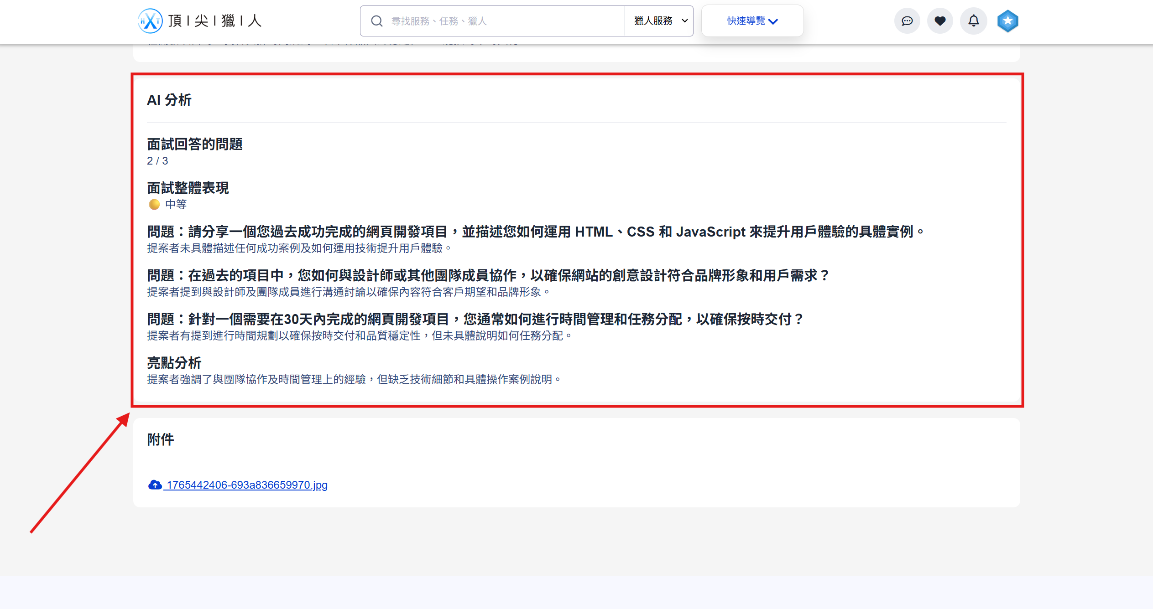Click the search magnifier icon
This screenshot has width=1153, height=609.
pyautogui.click(x=376, y=21)
